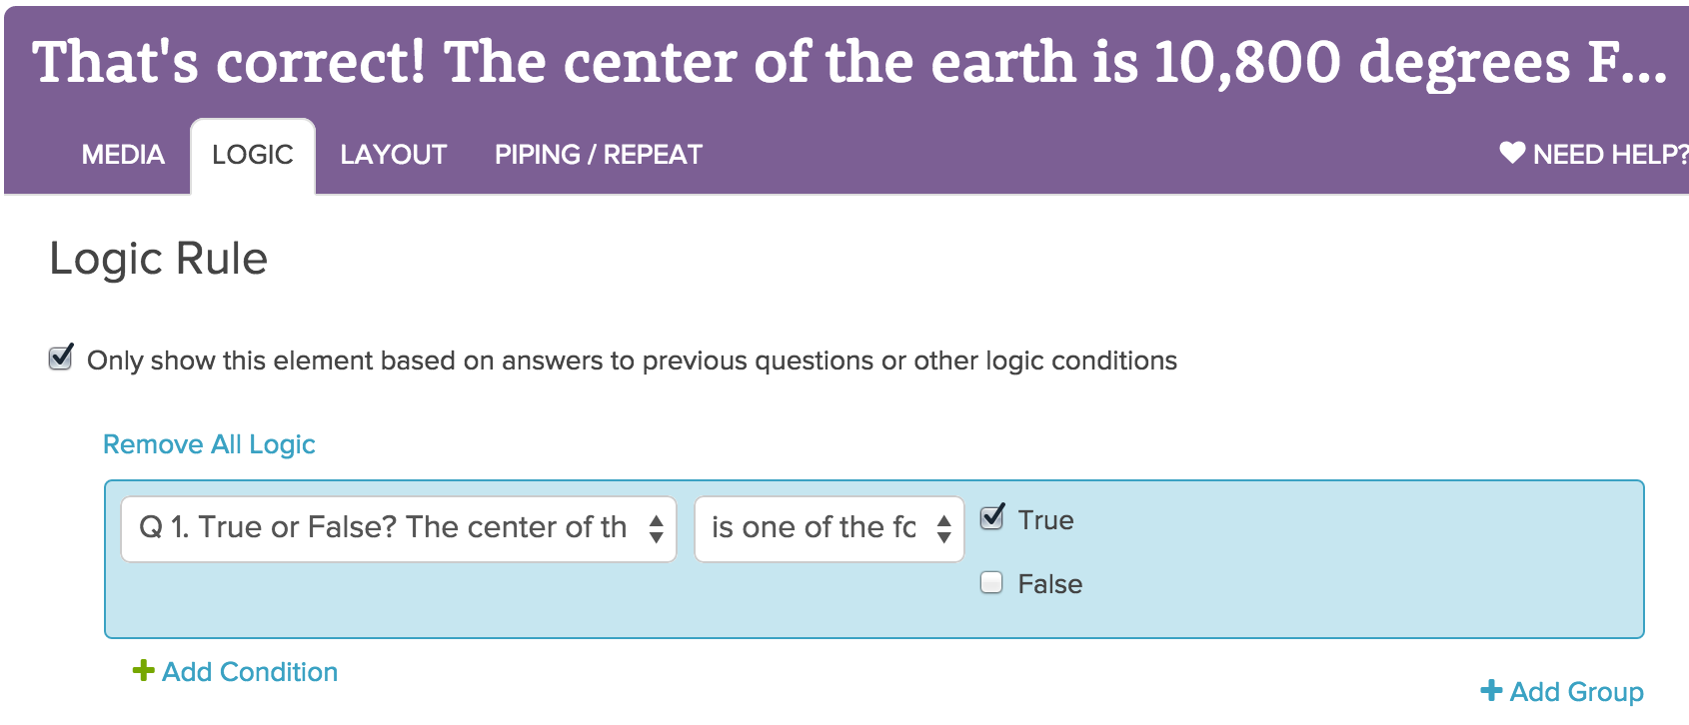
Task: Uncheck the True answer checkbox
Action: [x=991, y=517]
